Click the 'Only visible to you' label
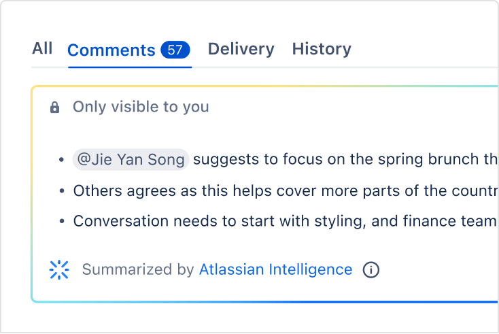Image resolution: width=499 pixels, height=334 pixels. click(141, 107)
